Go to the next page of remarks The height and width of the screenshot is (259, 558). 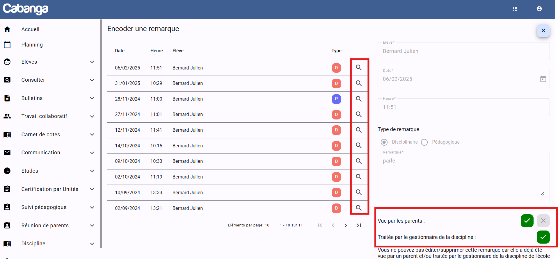tap(346, 225)
